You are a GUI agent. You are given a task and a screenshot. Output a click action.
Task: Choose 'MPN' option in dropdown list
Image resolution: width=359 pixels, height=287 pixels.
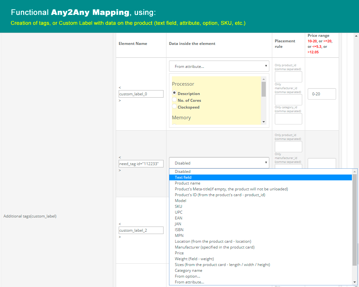click(261, 235)
